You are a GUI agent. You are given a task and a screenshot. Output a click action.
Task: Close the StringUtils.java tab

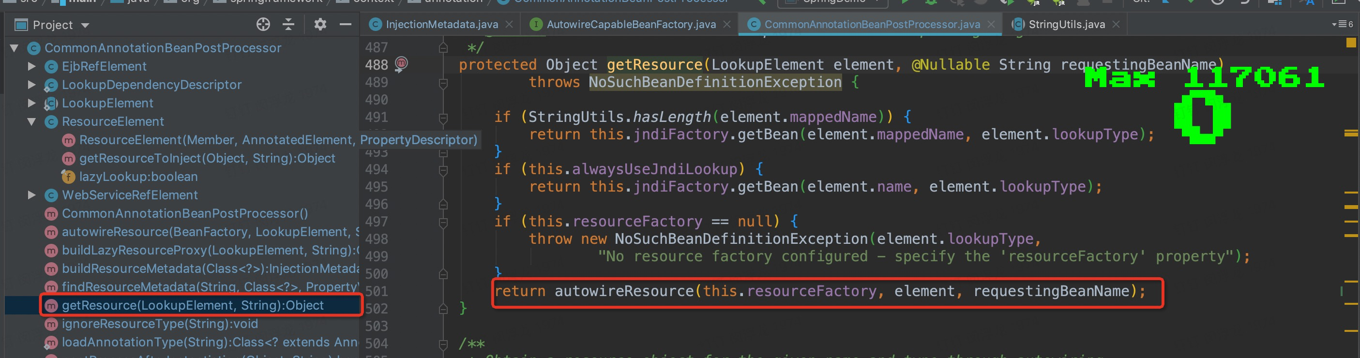1116,24
